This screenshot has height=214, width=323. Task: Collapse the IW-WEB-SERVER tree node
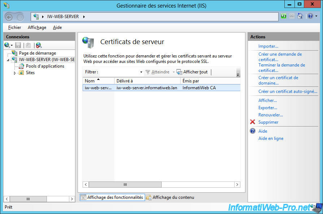8,60
